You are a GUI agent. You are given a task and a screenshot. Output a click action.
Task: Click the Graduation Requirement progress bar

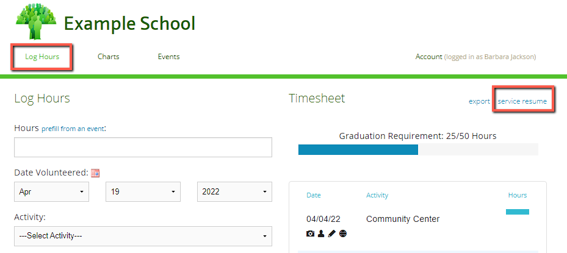pos(418,149)
